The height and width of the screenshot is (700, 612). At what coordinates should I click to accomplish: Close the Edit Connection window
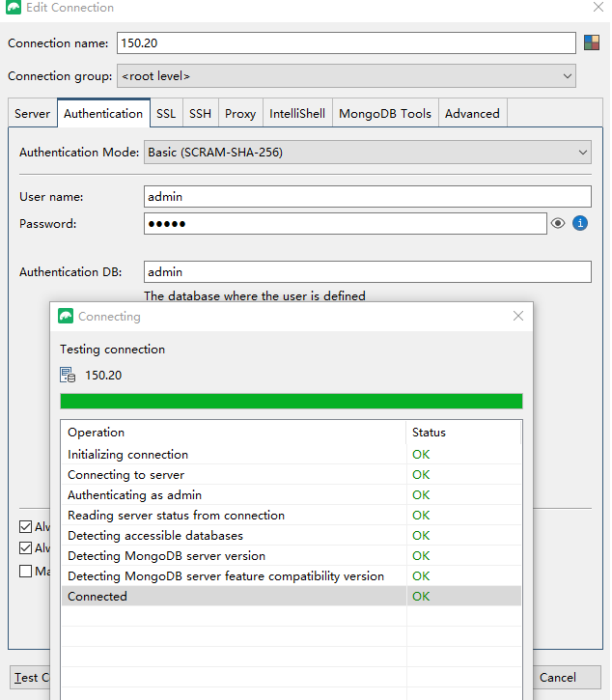tap(598, 7)
